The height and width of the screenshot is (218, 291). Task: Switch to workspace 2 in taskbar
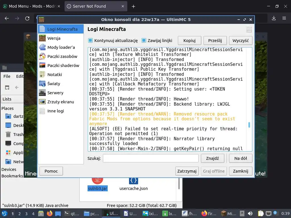[20, 214]
